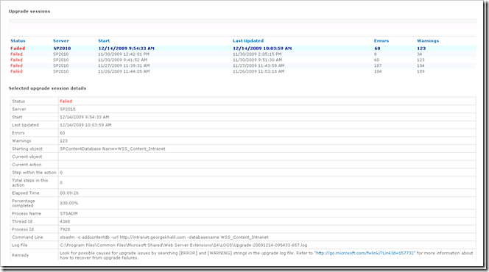489x272 pixels.
Task: Click the Process Name STSADM value
Action: click(x=68, y=213)
